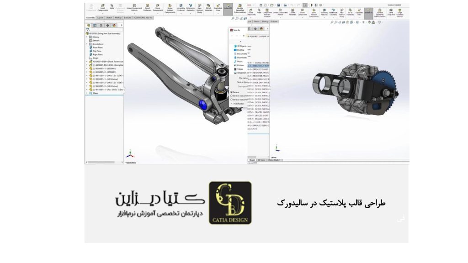
Task: Select the 'Save as' radio option
Action: point(232,92)
